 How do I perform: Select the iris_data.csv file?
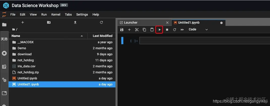[x=62, y=66]
